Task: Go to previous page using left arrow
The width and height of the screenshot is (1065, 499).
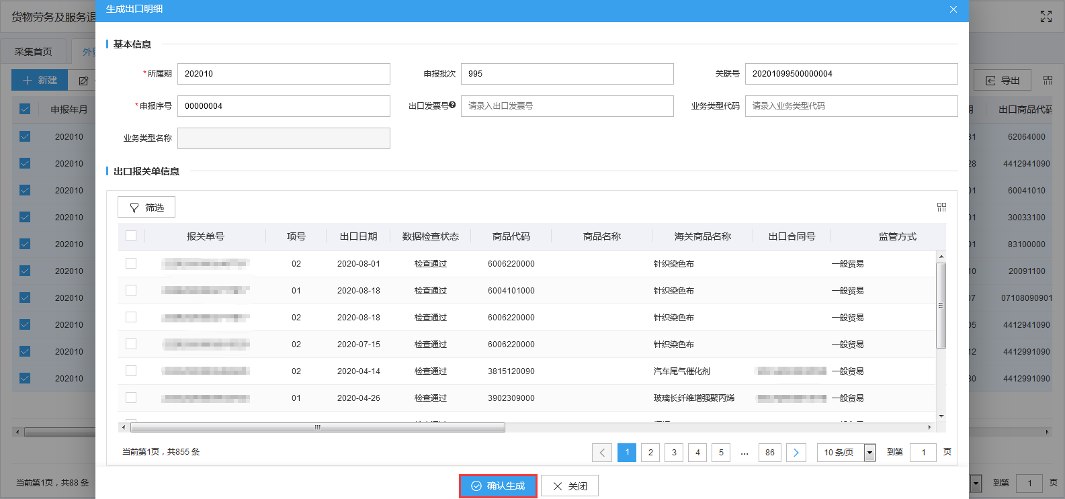Action: [x=602, y=453]
